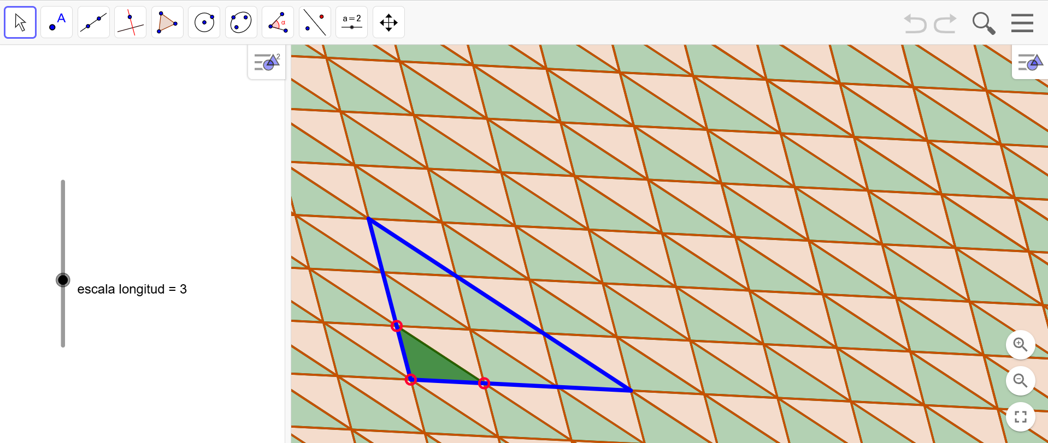Select the Move arrow tool
1048x443 pixels.
click(20, 22)
